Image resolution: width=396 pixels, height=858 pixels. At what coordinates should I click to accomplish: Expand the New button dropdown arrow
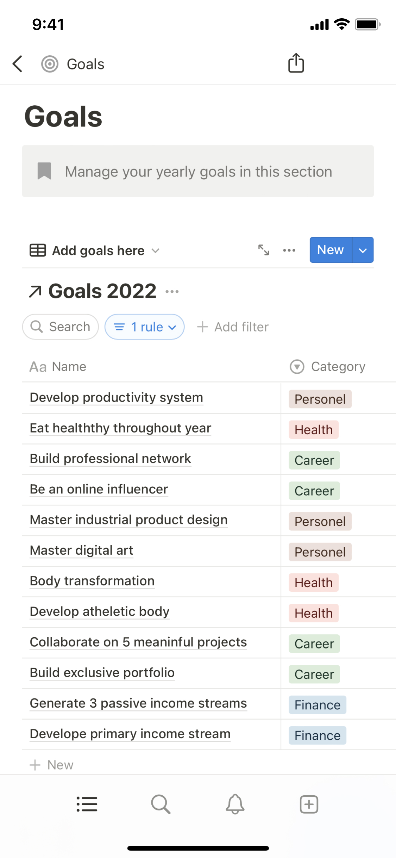363,250
